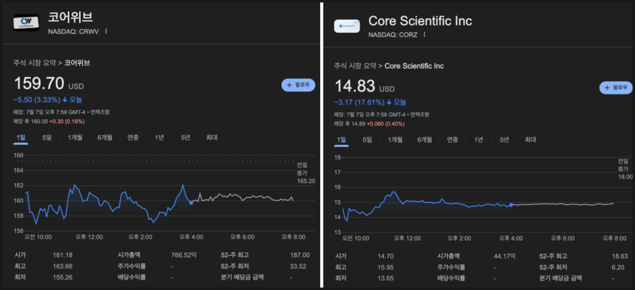Image resolution: width=635 pixels, height=290 pixels.
Task: Click the 최저 value 155.26
Action: [62, 278]
